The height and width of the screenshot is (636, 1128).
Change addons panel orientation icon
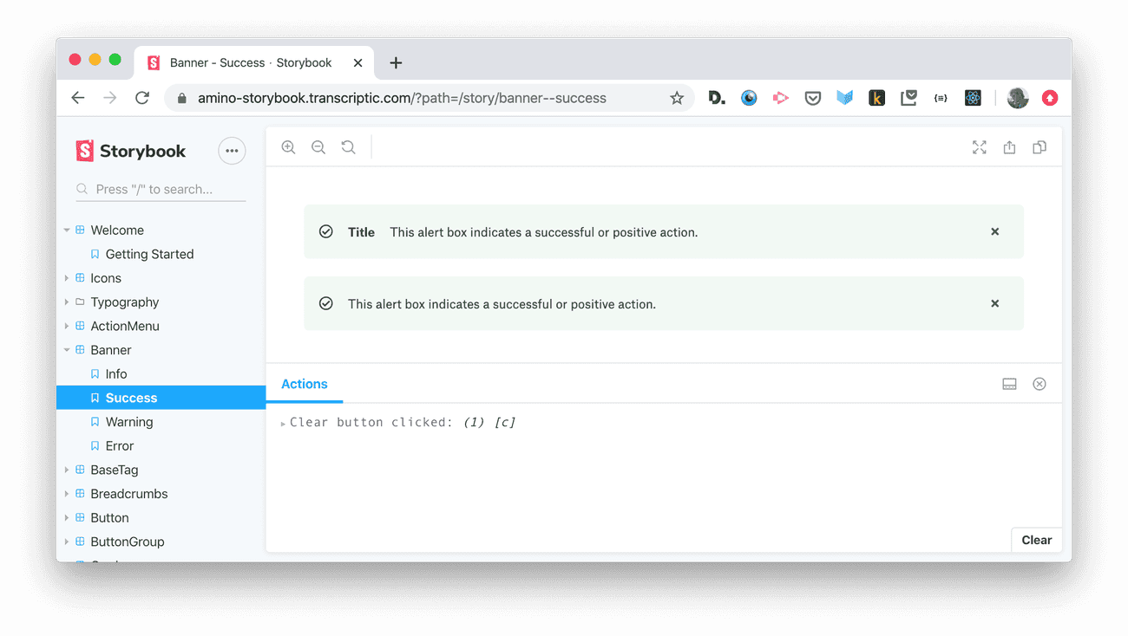(1009, 384)
